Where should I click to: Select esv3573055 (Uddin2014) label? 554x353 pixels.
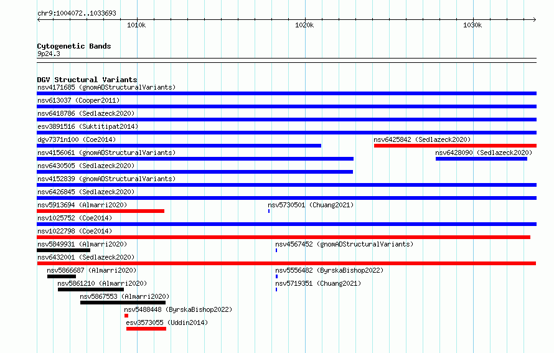tap(167, 322)
